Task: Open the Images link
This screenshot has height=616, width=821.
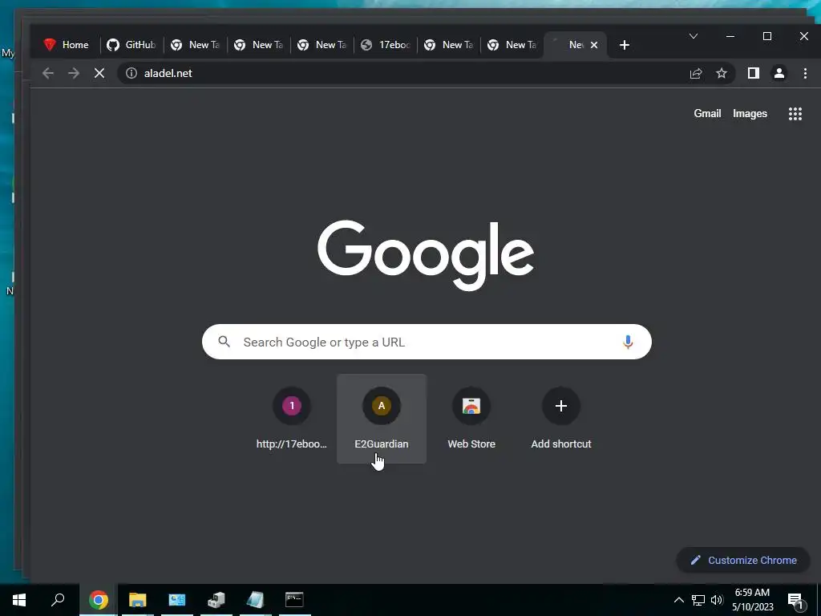Action: pos(750,114)
